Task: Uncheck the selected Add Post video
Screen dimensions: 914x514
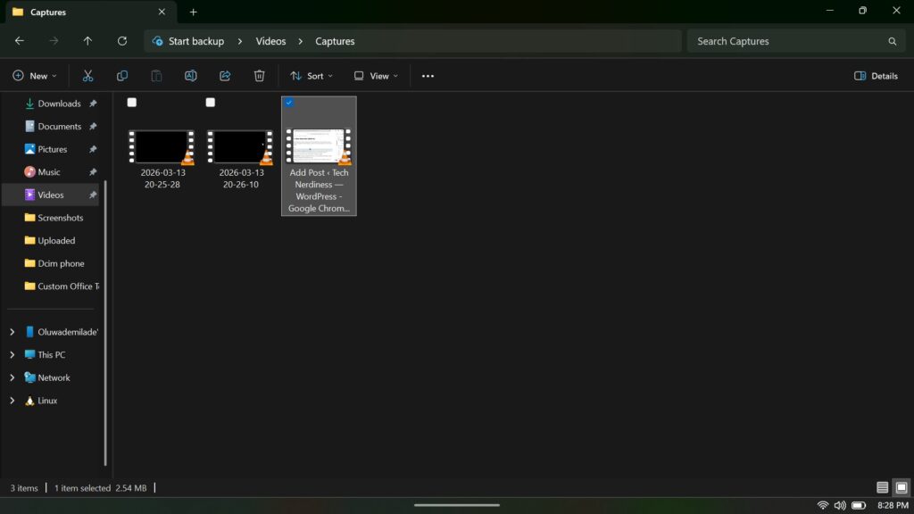Action: 289,103
